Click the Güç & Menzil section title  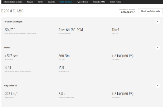point(11,86)
